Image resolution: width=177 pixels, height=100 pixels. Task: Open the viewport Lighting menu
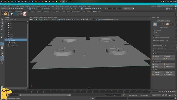tap(41, 18)
